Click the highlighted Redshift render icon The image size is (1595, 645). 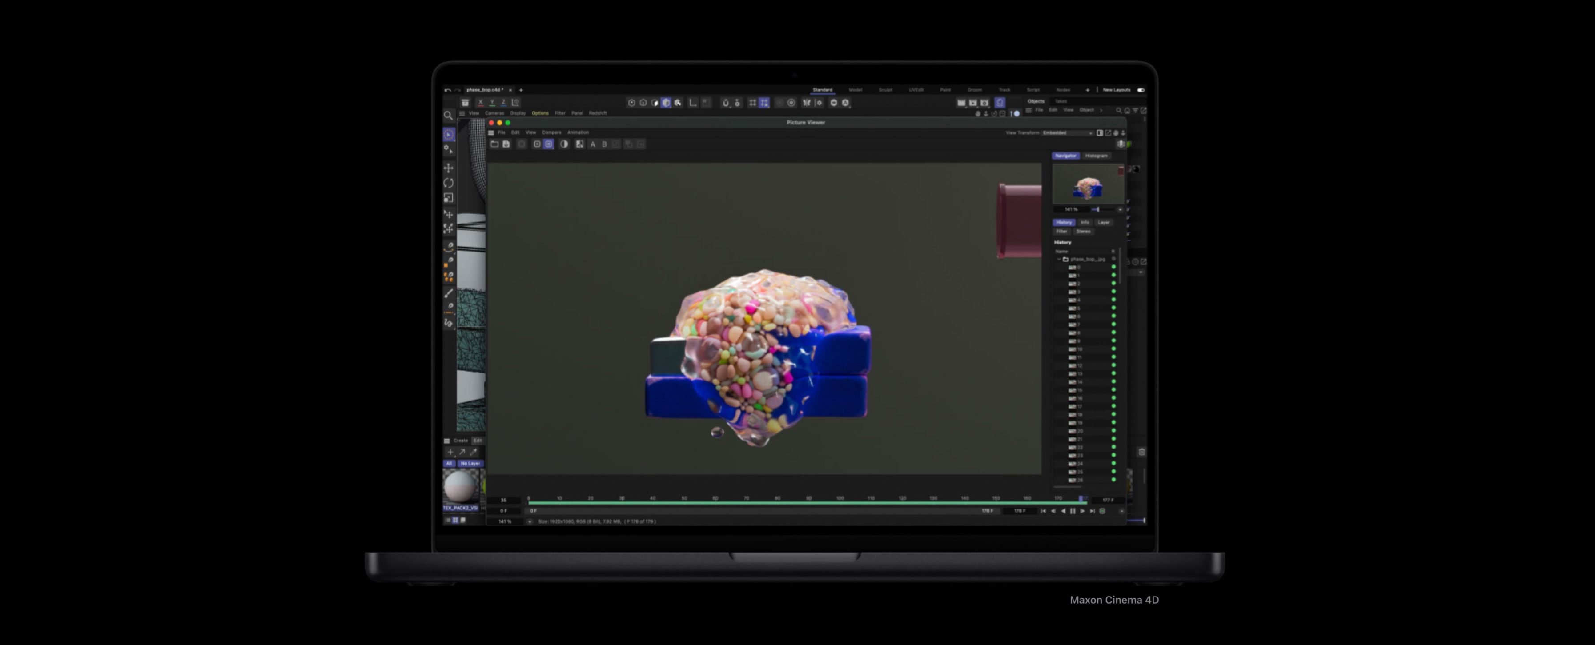1000,103
